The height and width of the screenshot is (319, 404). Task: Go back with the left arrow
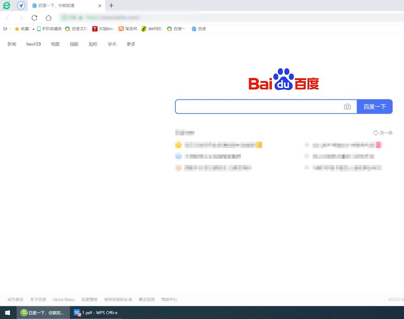[x=8, y=18]
